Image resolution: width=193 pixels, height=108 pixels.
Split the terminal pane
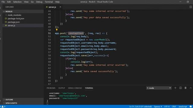coord(180,88)
